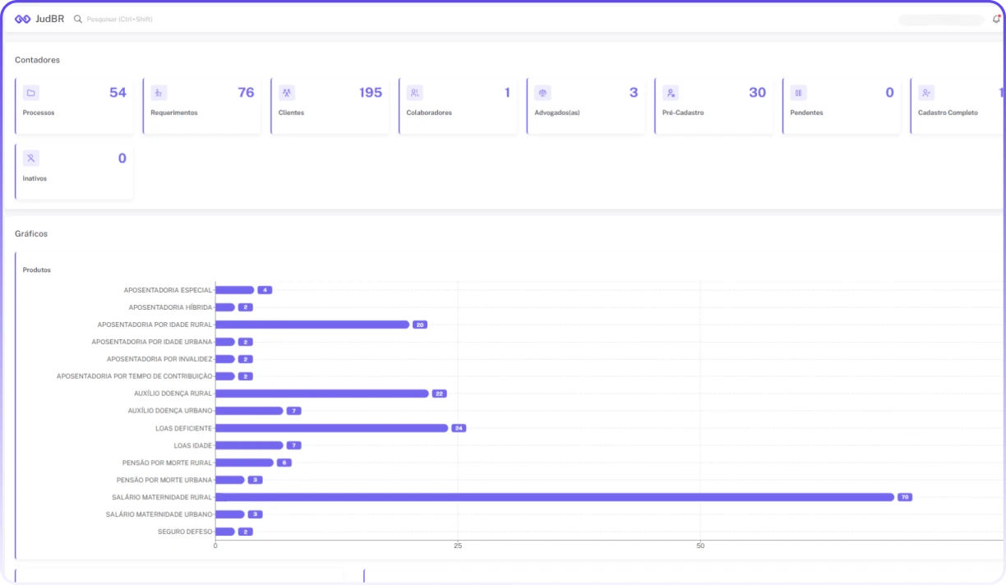Viewport: 1006px width, 585px height.
Task: Click the Pré-Cadastro user icon
Action: 671,93
